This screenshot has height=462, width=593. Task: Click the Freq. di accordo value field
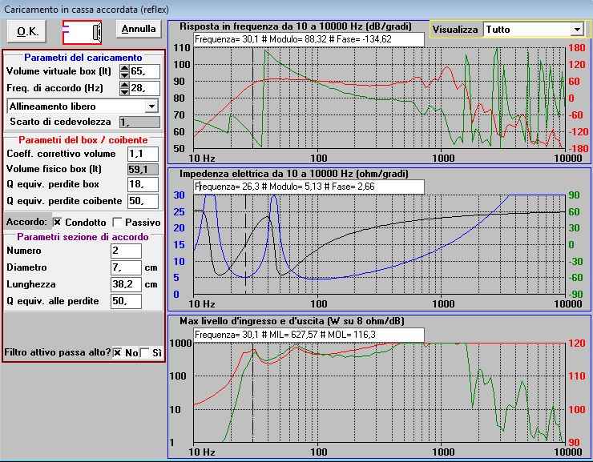[x=144, y=88]
